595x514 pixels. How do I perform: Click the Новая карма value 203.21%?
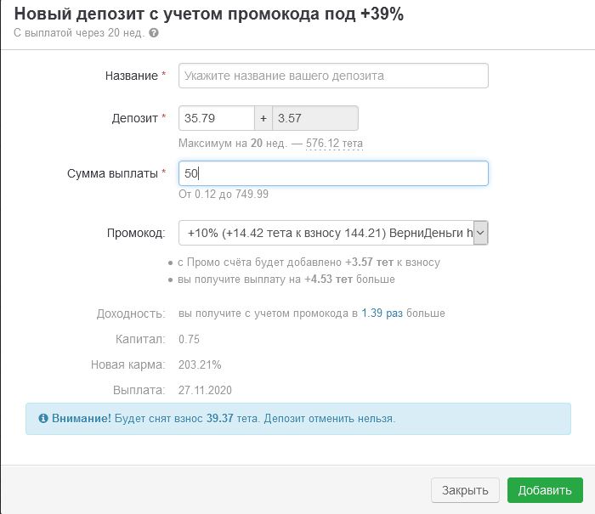tap(200, 364)
